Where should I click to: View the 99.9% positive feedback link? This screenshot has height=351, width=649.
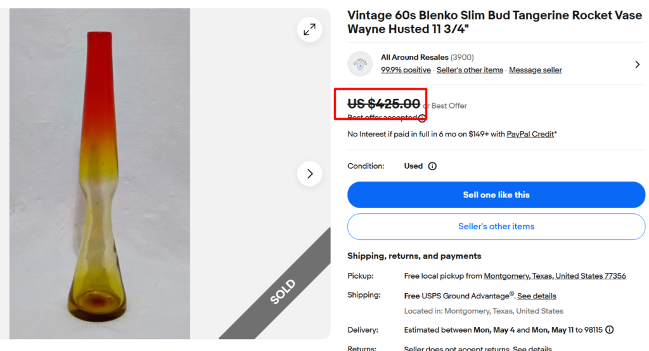(406, 70)
